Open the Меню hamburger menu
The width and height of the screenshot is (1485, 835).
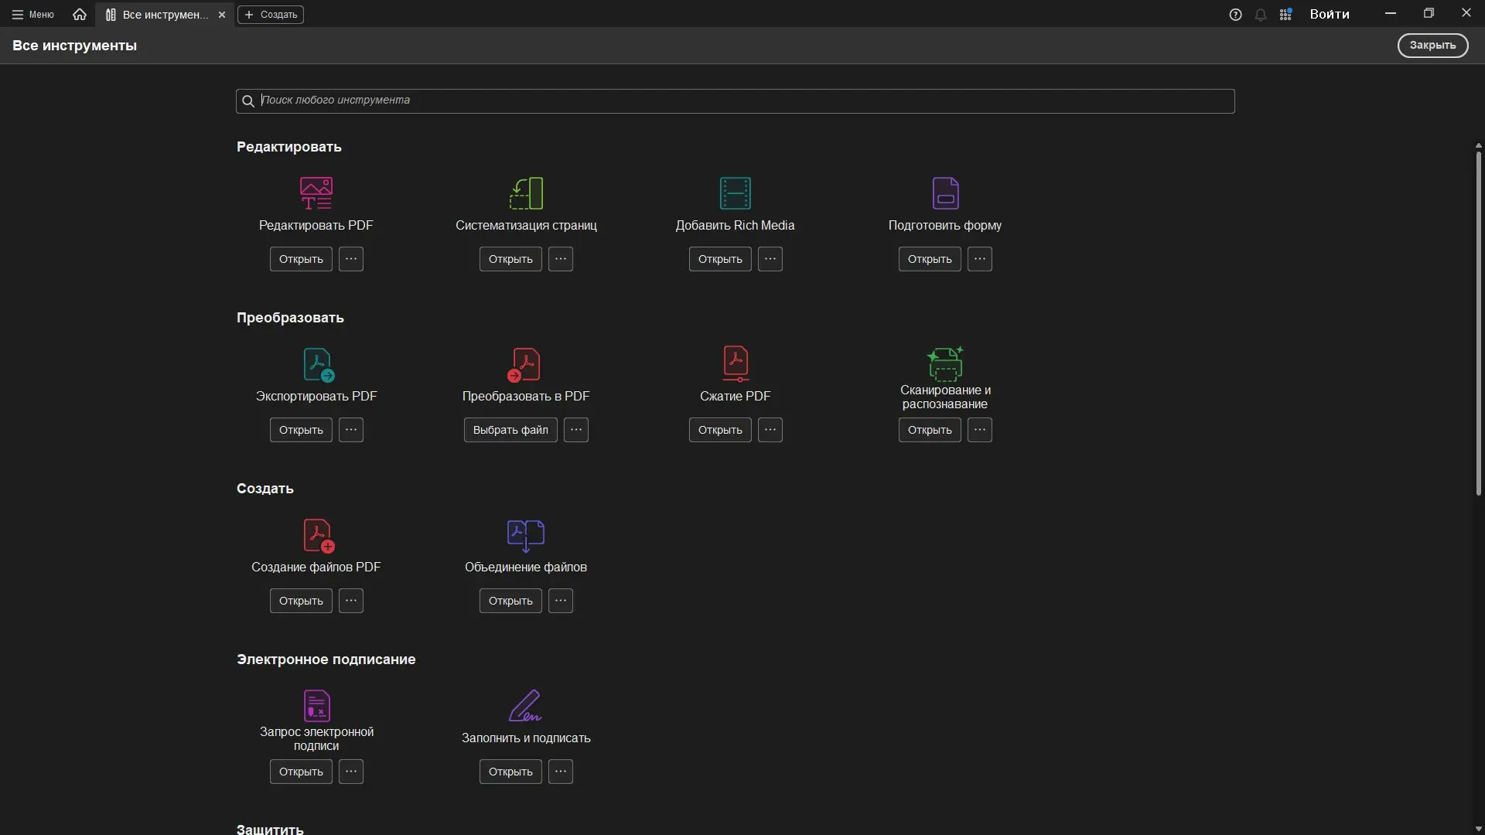(x=32, y=15)
